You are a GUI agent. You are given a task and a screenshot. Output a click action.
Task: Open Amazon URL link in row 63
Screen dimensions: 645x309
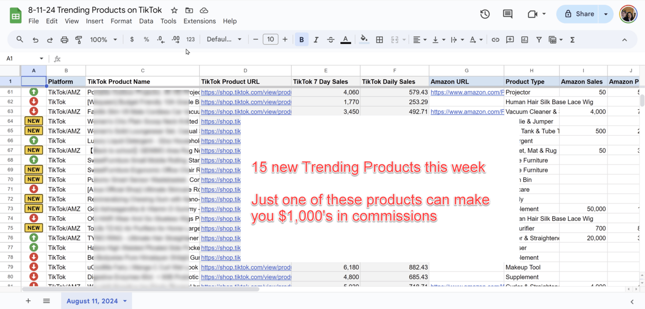[x=467, y=112]
